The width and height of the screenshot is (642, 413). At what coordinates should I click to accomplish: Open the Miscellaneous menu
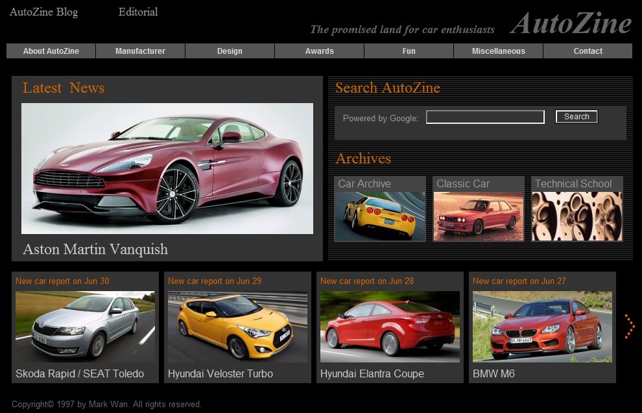click(498, 51)
